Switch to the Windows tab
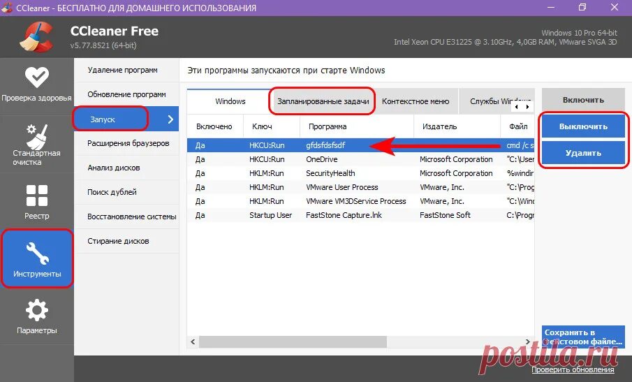This screenshot has height=382, width=632. click(x=230, y=101)
